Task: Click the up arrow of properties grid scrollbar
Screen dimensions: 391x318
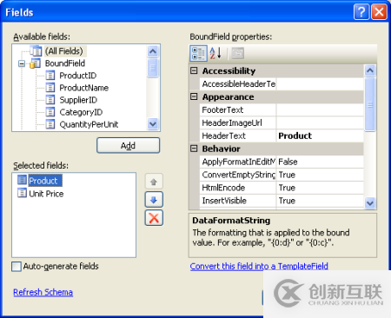Action: 370,70
